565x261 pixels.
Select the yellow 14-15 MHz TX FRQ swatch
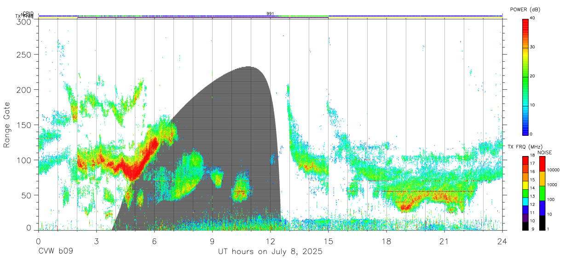525,185
